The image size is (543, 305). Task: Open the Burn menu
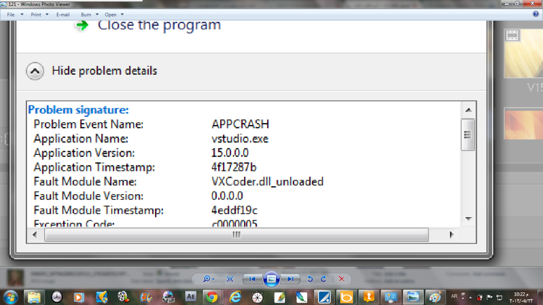85,14
